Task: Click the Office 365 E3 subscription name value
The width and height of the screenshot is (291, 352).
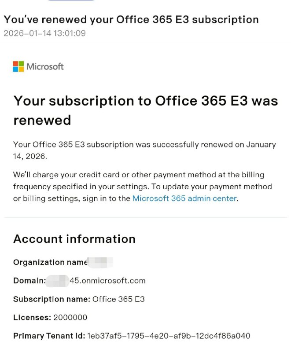Action: (x=118, y=299)
